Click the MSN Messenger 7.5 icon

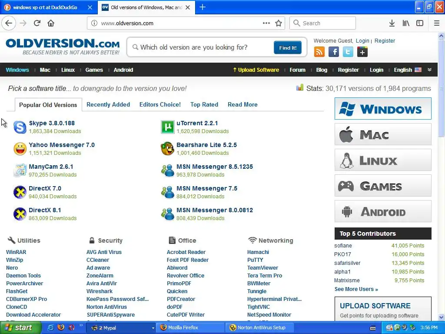167,192
